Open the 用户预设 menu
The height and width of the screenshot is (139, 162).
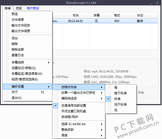pos(33,8)
